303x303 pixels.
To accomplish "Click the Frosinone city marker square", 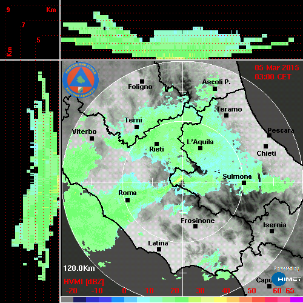I will 195,227.
